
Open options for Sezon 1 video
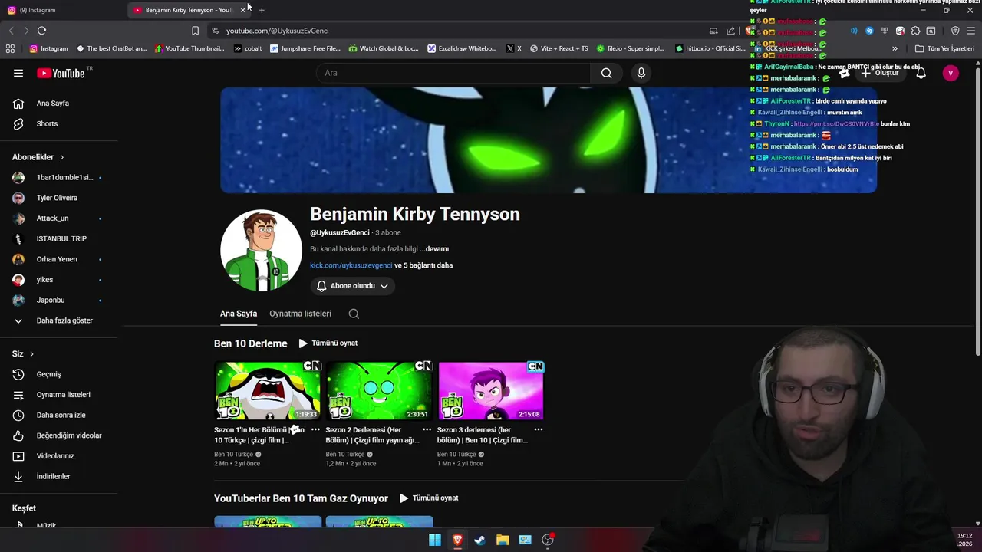315,430
